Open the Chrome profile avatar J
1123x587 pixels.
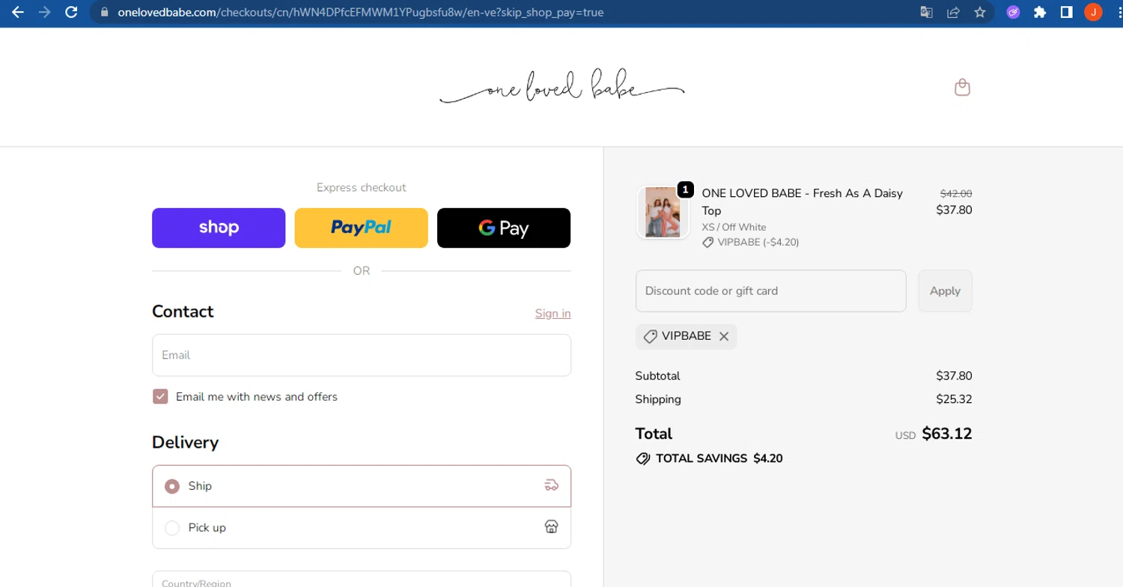tap(1093, 12)
